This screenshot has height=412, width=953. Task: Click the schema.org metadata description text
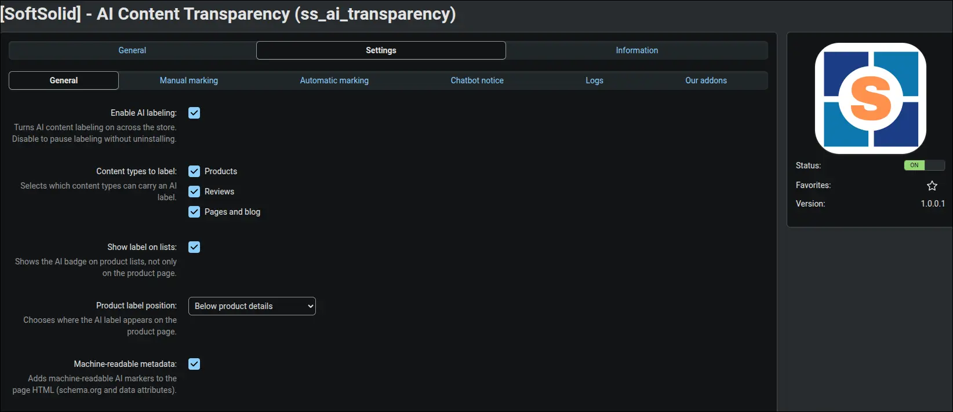(94, 384)
